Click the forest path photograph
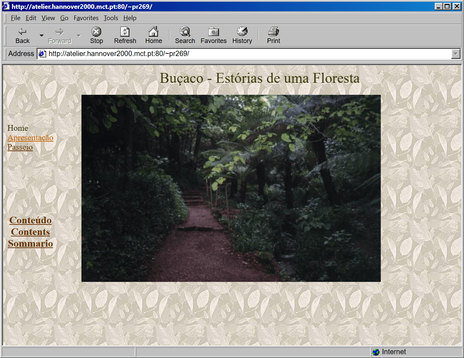Image resolution: width=464 pixels, height=358 pixels. pyautogui.click(x=231, y=188)
